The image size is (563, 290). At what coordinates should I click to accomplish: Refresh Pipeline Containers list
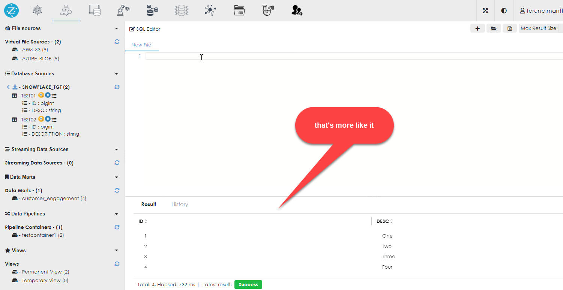pos(117,227)
